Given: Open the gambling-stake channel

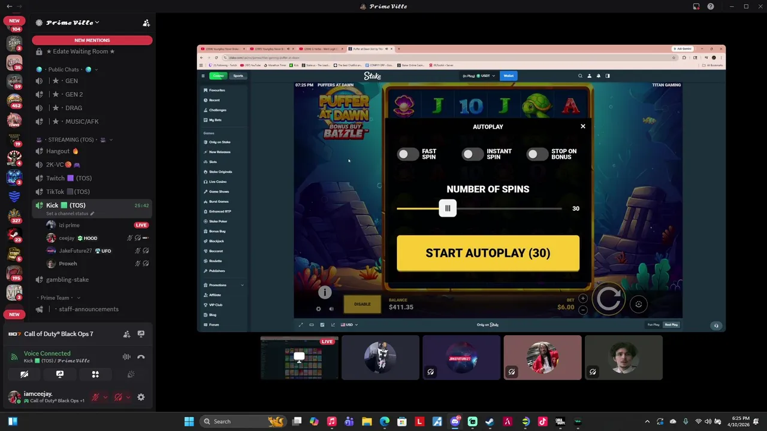Looking at the screenshot, I should (x=92, y=280).
